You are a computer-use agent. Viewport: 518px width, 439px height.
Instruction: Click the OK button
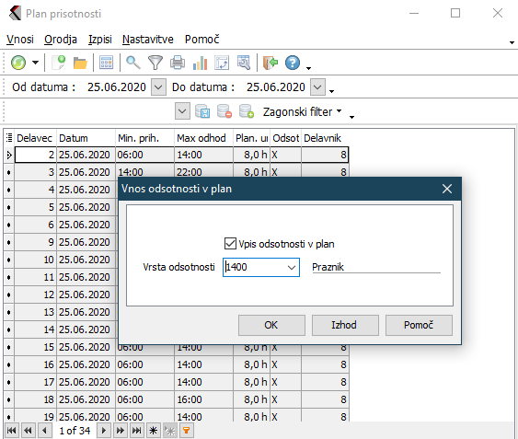(x=271, y=325)
